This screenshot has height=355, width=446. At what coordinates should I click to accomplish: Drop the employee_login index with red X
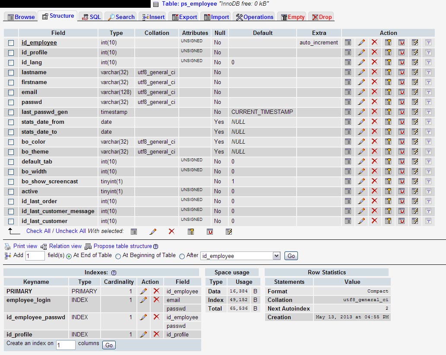point(156,300)
